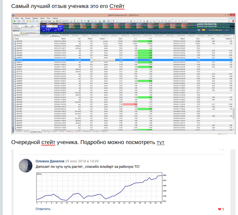Screen dimensions: 238x215
Task: Click the blue BUY one-click button
Action: pyautogui.click(x=61, y=26)
